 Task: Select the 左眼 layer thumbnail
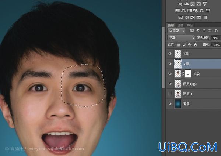[x=178, y=54]
